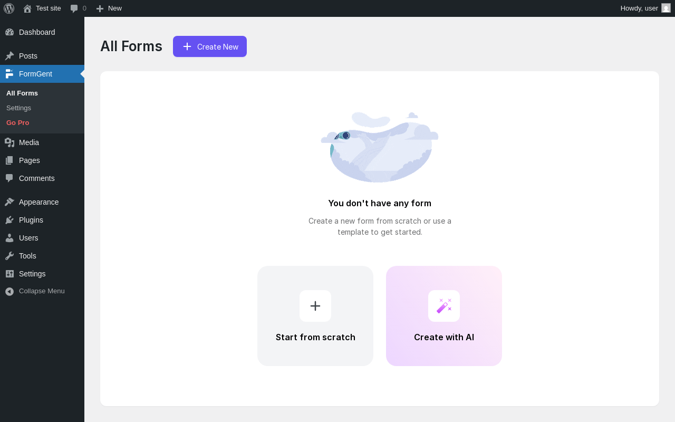Click the comments bubble icon in admin bar
Screen dimensions: 675x422
click(x=74, y=8)
